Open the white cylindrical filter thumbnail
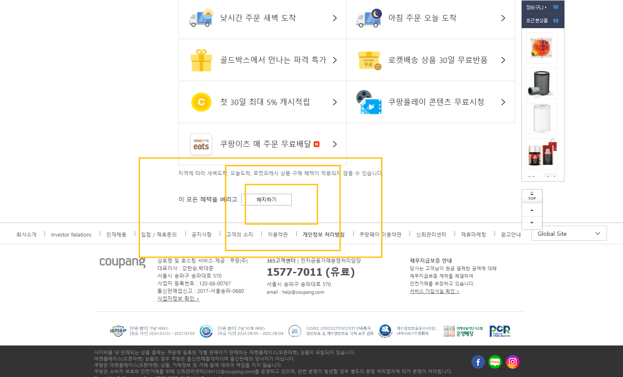This screenshot has width=623, height=377. pos(542,119)
